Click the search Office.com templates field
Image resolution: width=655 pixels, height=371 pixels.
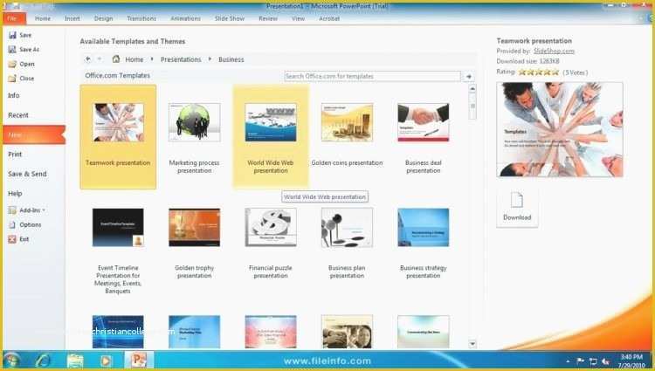pos(372,76)
